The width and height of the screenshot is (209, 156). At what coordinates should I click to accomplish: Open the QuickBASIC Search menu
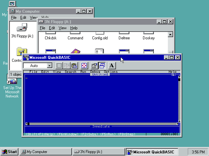click(x=71, y=71)
